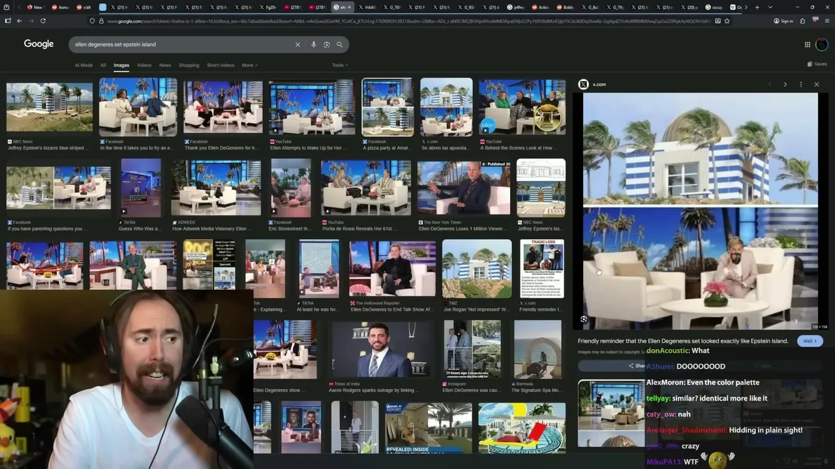Open the large preview image
The height and width of the screenshot is (469, 835).
coord(700,211)
